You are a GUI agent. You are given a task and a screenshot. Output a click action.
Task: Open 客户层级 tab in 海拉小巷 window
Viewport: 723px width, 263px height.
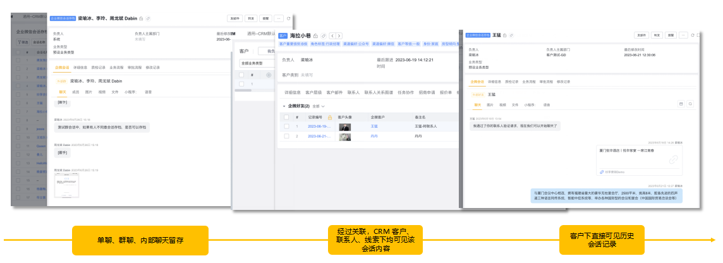coord(313,93)
